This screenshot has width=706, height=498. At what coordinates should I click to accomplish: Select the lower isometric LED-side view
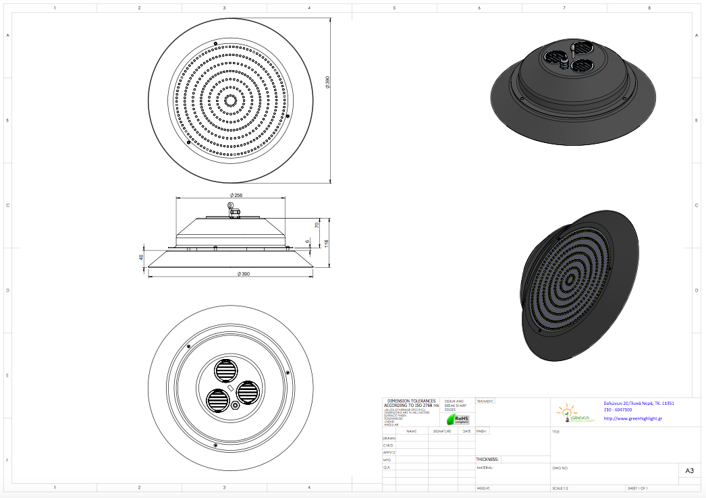click(580, 285)
